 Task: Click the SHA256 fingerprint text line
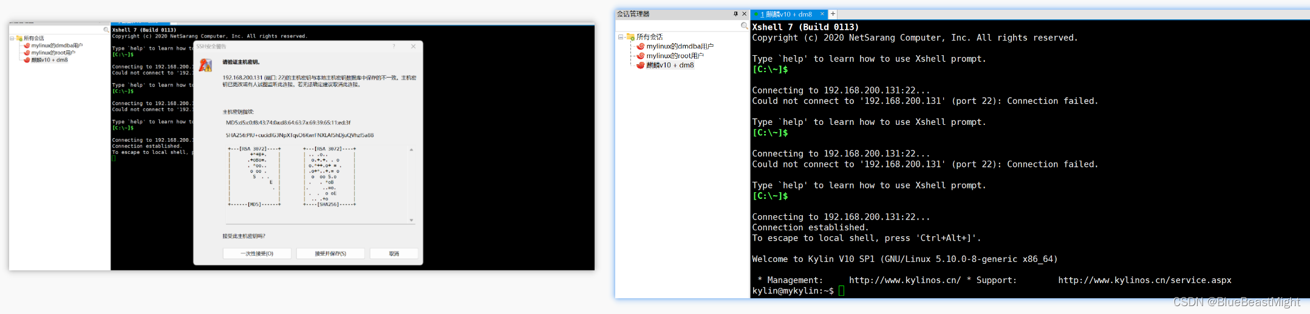(299, 135)
